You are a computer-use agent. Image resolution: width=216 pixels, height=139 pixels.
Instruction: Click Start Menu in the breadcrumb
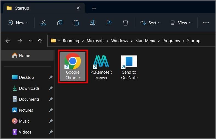click(145, 41)
